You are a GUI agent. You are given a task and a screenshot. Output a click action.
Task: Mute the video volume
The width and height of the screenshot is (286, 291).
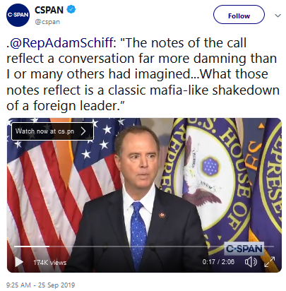(x=251, y=262)
